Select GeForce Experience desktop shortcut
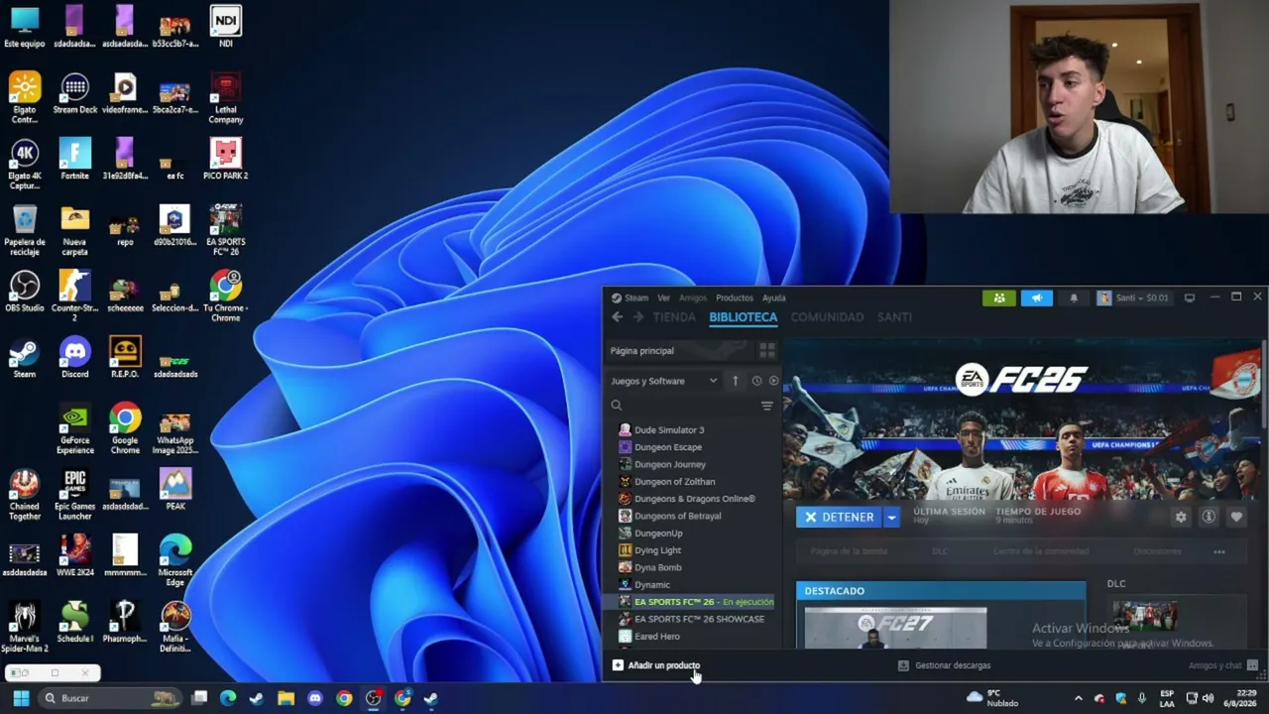This screenshot has width=1269, height=714. [74, 428]
